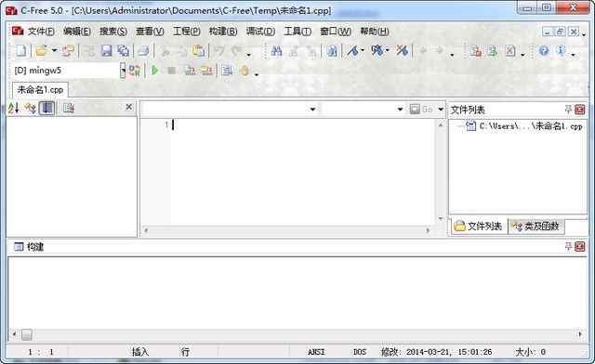
Task: Pin the 构建 output panel with the pushpin
Action: point(568,247)
